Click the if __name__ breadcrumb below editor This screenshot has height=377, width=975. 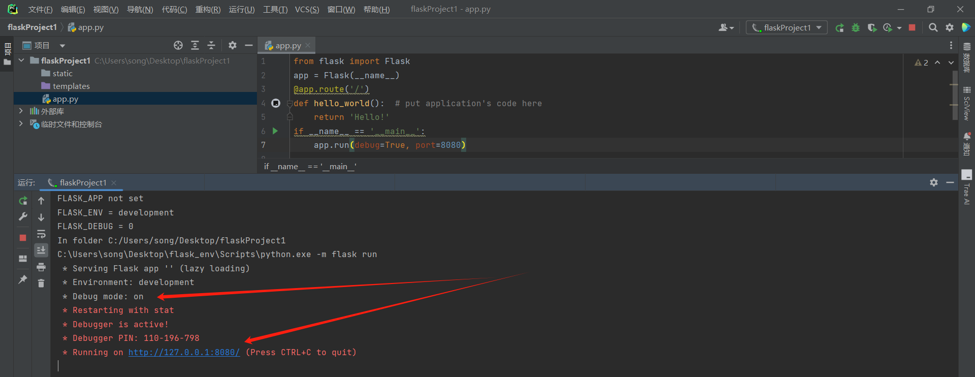click(x=310, y=166)
